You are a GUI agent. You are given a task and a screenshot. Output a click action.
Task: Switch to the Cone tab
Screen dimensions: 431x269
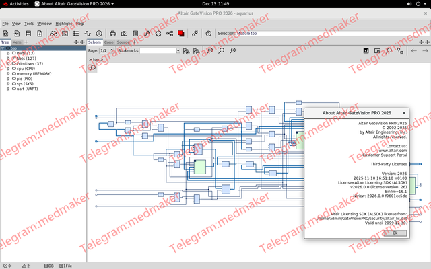109,42
